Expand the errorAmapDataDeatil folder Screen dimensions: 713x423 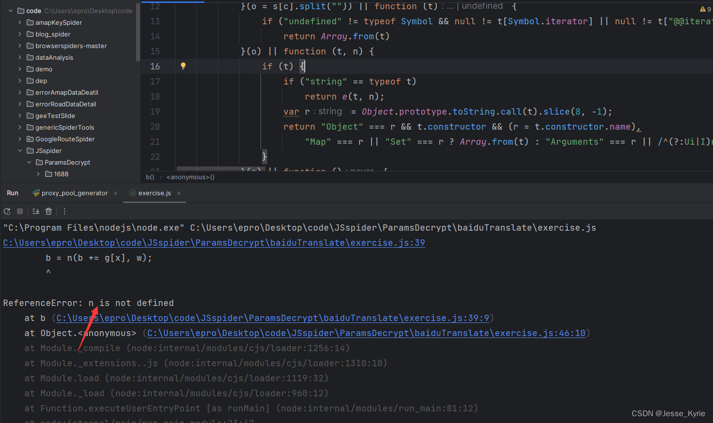20,92
